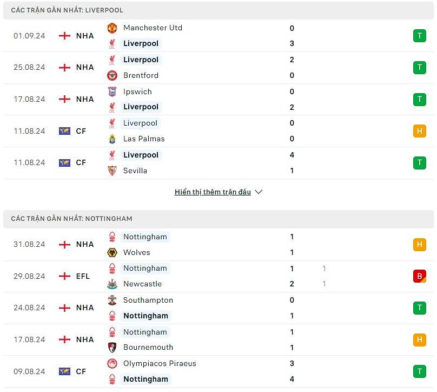Click the Sevilla club crest icon
The height and width of the screenshot is (392, 437).
[x=112, y=171]
